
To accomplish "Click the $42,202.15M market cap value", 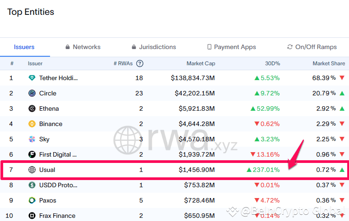I will click(195, 93).
